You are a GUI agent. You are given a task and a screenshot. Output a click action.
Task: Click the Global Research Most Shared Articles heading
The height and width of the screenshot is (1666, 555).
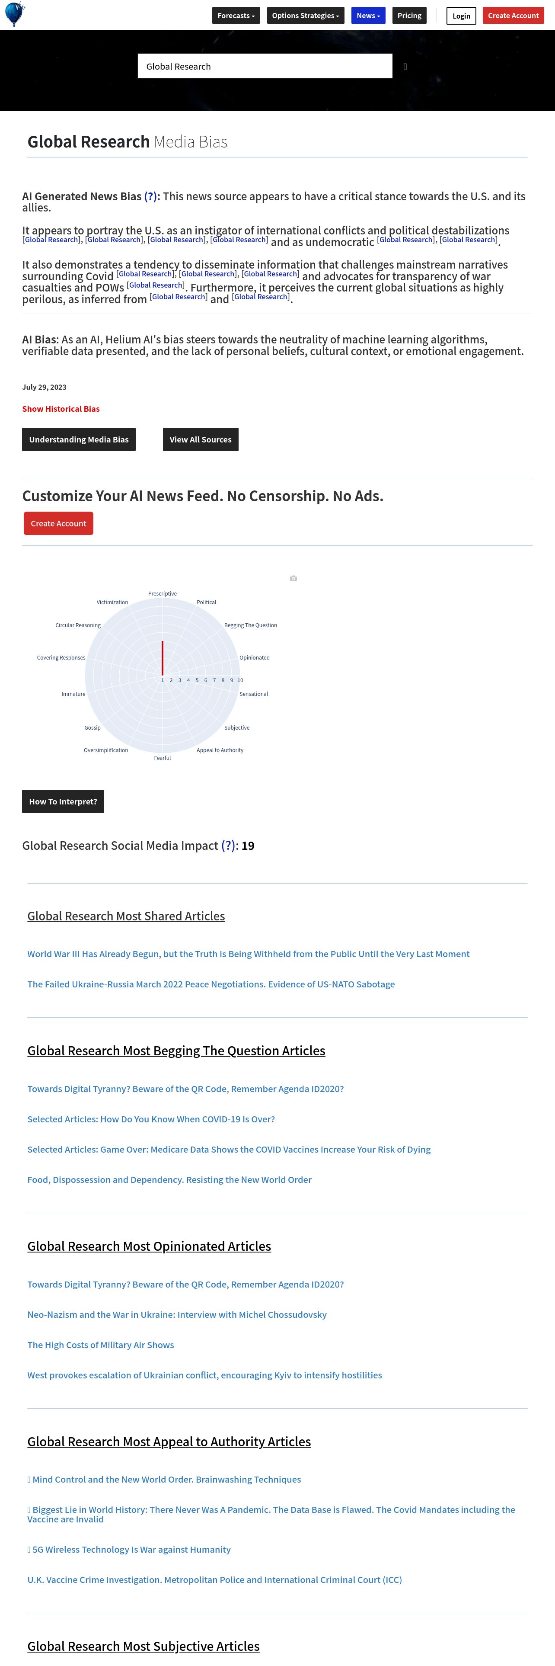(126, 916)
